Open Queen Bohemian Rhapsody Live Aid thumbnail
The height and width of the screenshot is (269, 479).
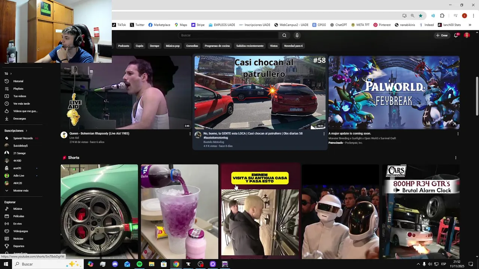pyautogui.click(x=126, y=93)
